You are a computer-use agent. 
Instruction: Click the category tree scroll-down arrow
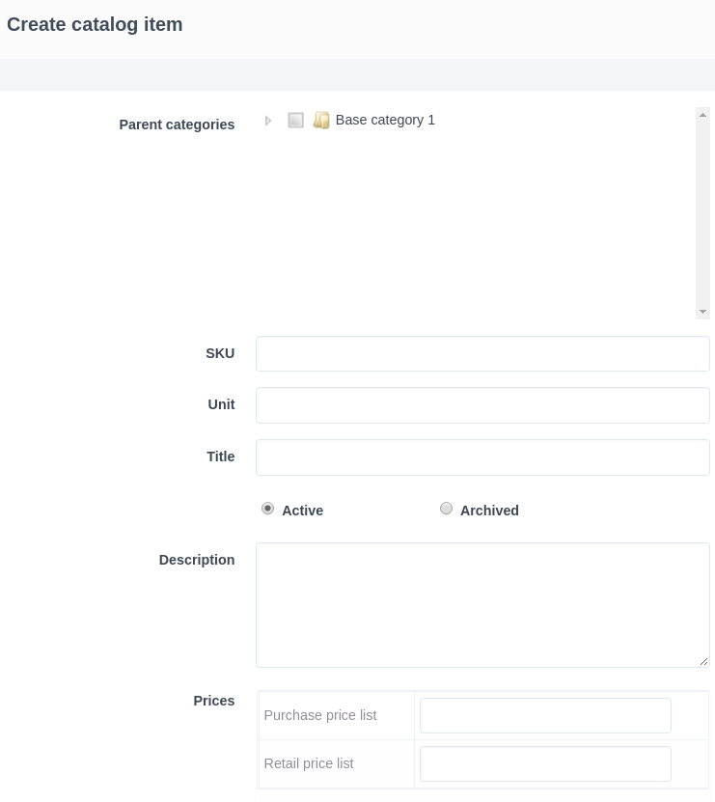[702, 312]
